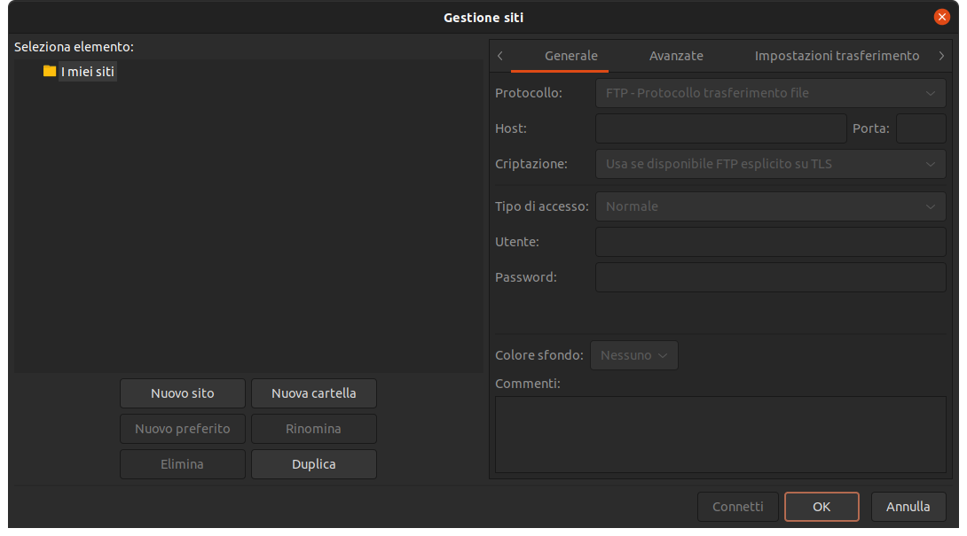Dismiss the dialog with Annulla
Screen dimensions: 967x536
908,506
